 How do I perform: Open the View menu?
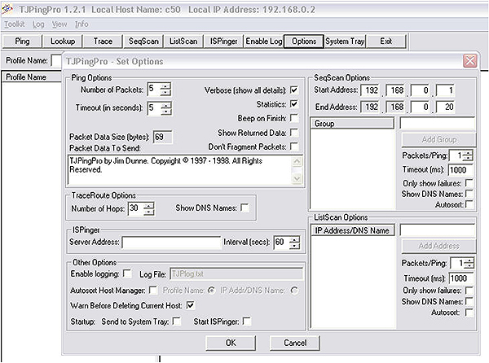59,24
